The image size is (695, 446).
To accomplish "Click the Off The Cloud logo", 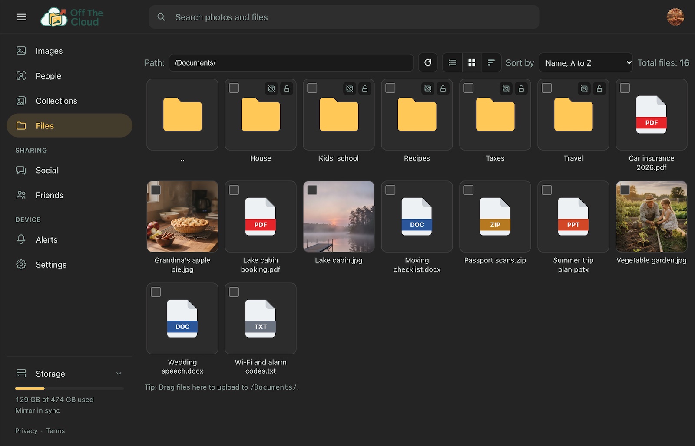I will pyautogui.click(x=72, y=17).
